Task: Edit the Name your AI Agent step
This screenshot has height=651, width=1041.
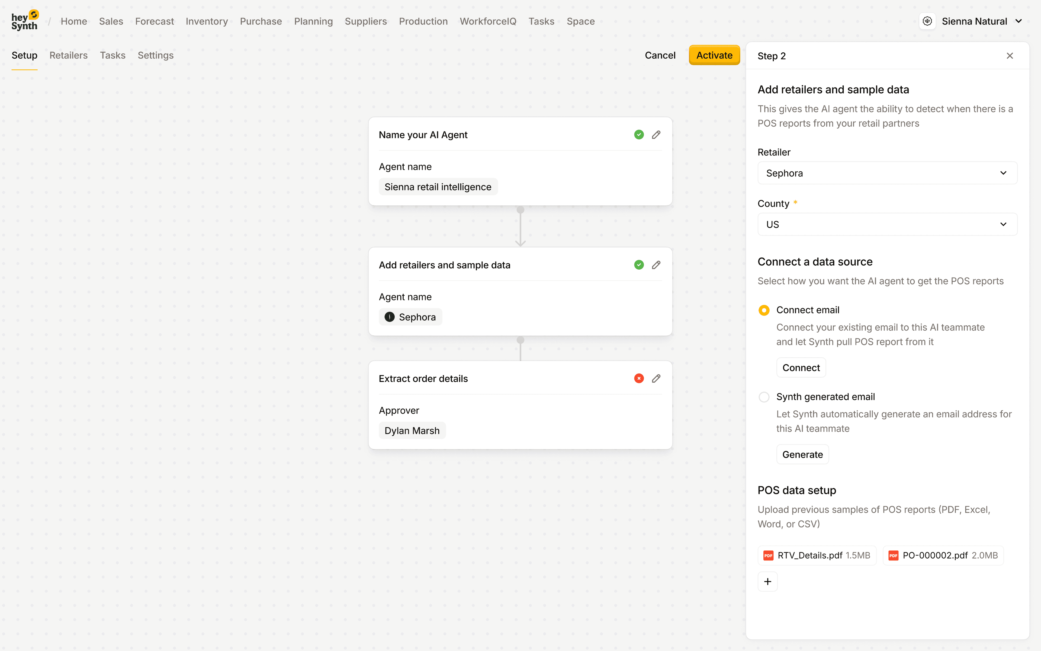Action: pos(656,134)
